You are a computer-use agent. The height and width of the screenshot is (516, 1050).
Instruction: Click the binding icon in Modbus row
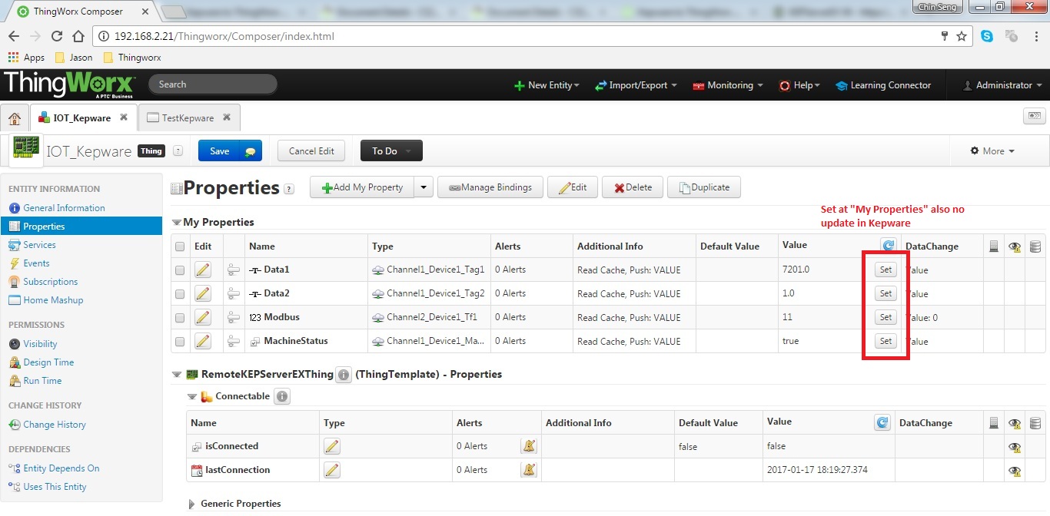tap(234, 317)
